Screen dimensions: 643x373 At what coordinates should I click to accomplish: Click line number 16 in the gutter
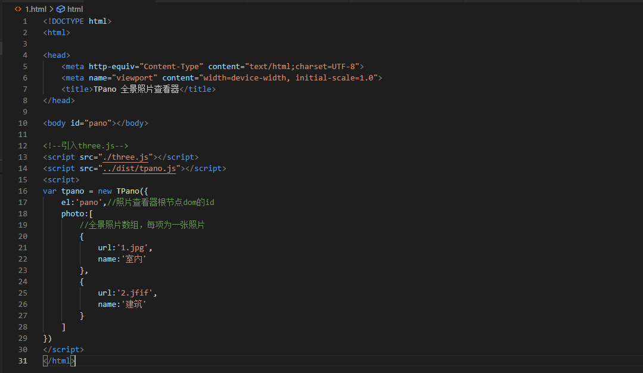(23, 191)
